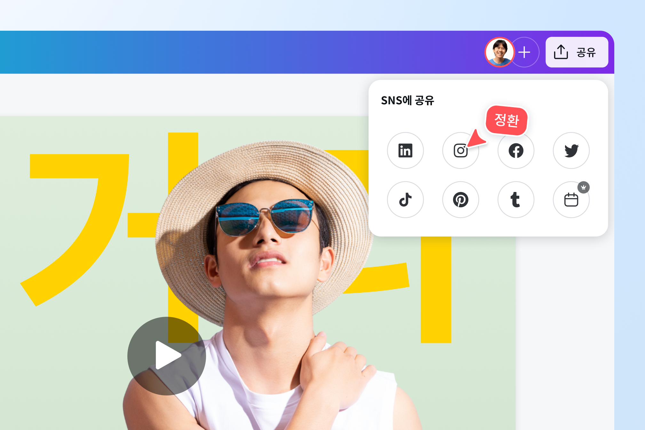
Task: Add a collaborator with the plus button
Action: 525,52
